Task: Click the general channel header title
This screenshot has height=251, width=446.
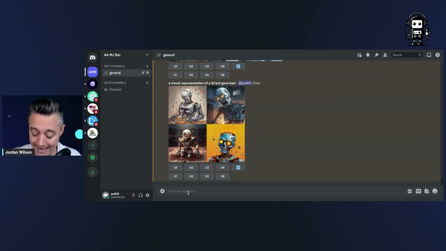Action: 169,55
